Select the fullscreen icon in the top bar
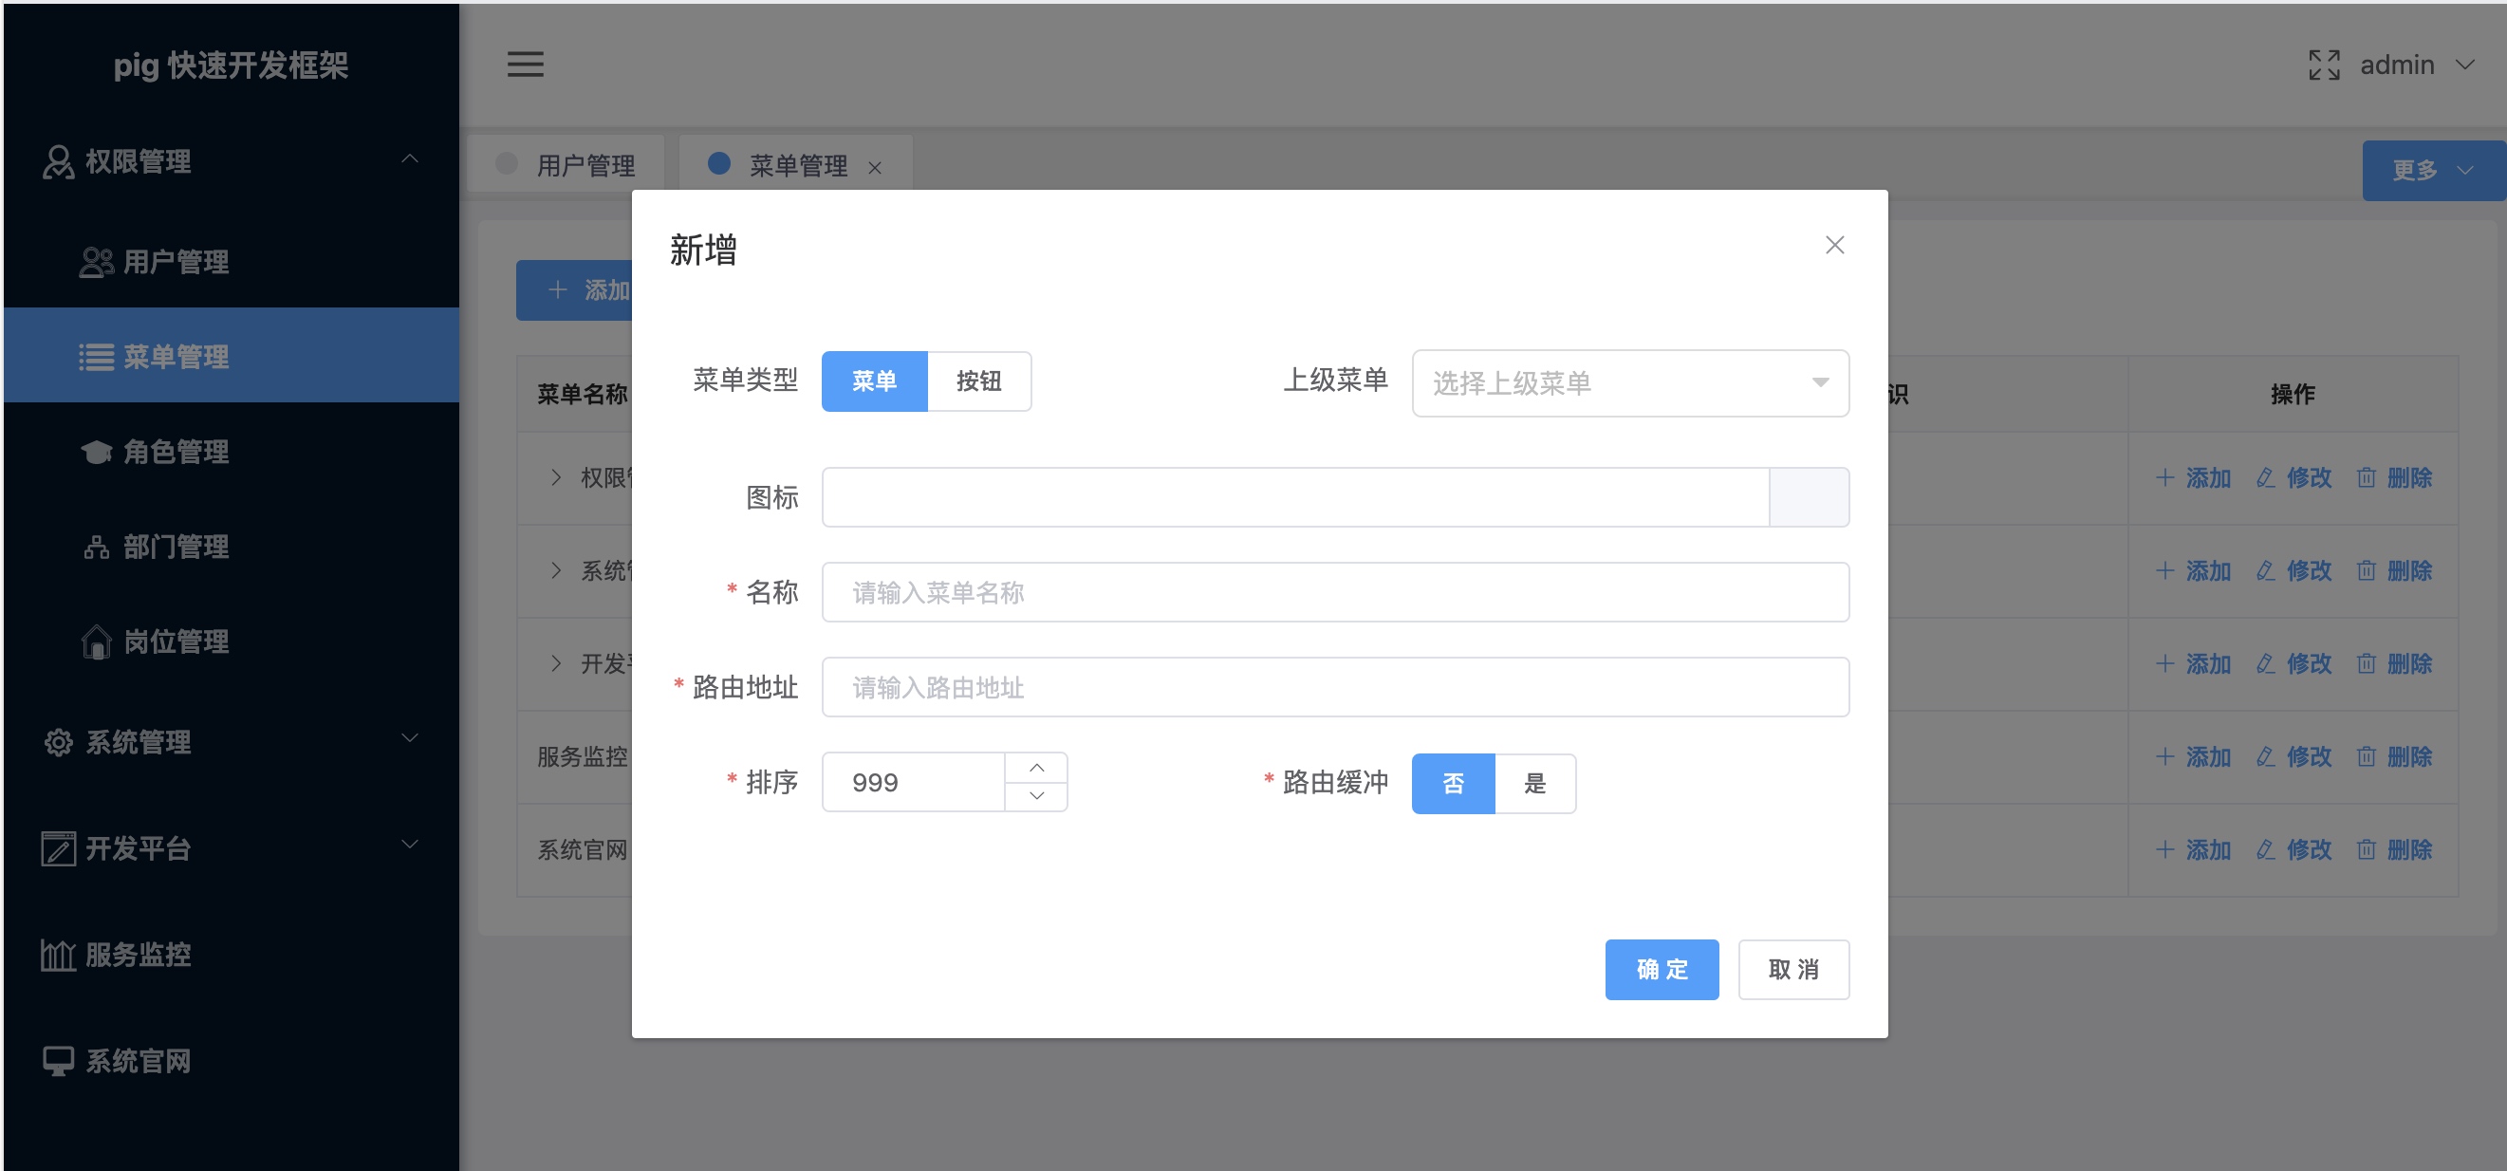The image size is (2507, 1171). [2326, 65]
